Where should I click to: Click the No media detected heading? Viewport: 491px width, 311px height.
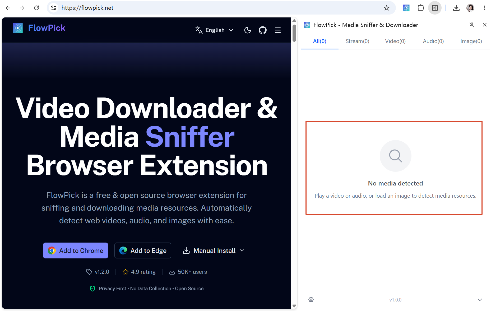[396, 183]
